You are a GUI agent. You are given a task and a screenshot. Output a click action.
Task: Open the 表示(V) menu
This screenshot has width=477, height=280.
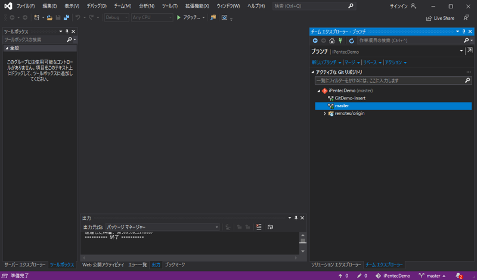coord(72,6)
